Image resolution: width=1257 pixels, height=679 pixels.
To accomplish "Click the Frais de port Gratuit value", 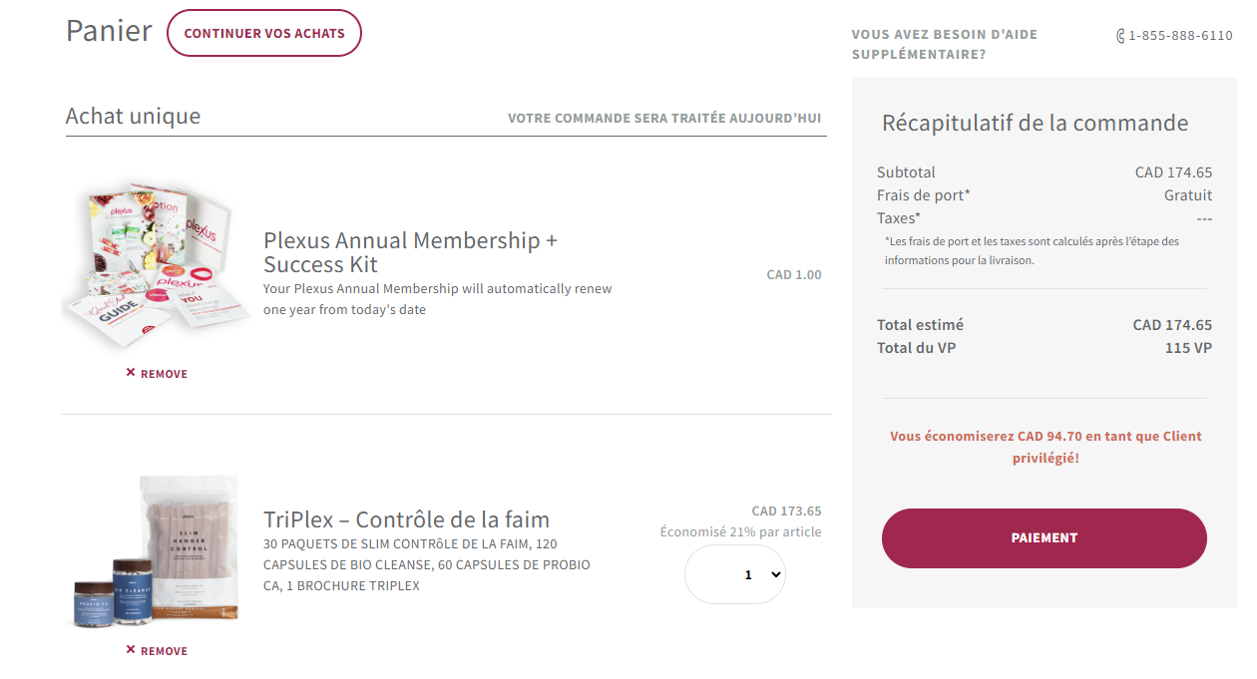I will point(1187,195).
